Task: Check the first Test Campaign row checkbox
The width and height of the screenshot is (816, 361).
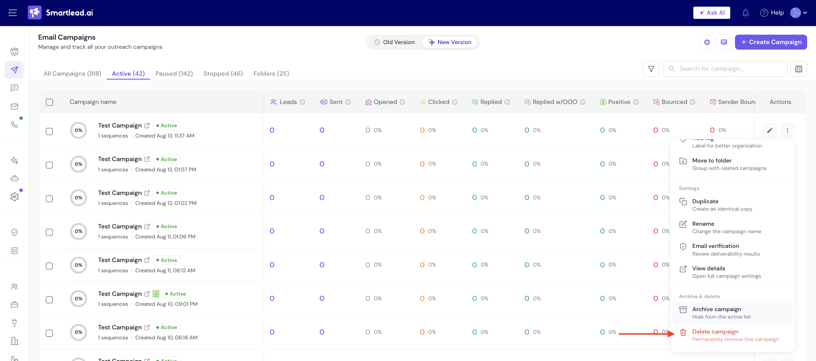Action: pyautogui.click(x=49, y=131)
